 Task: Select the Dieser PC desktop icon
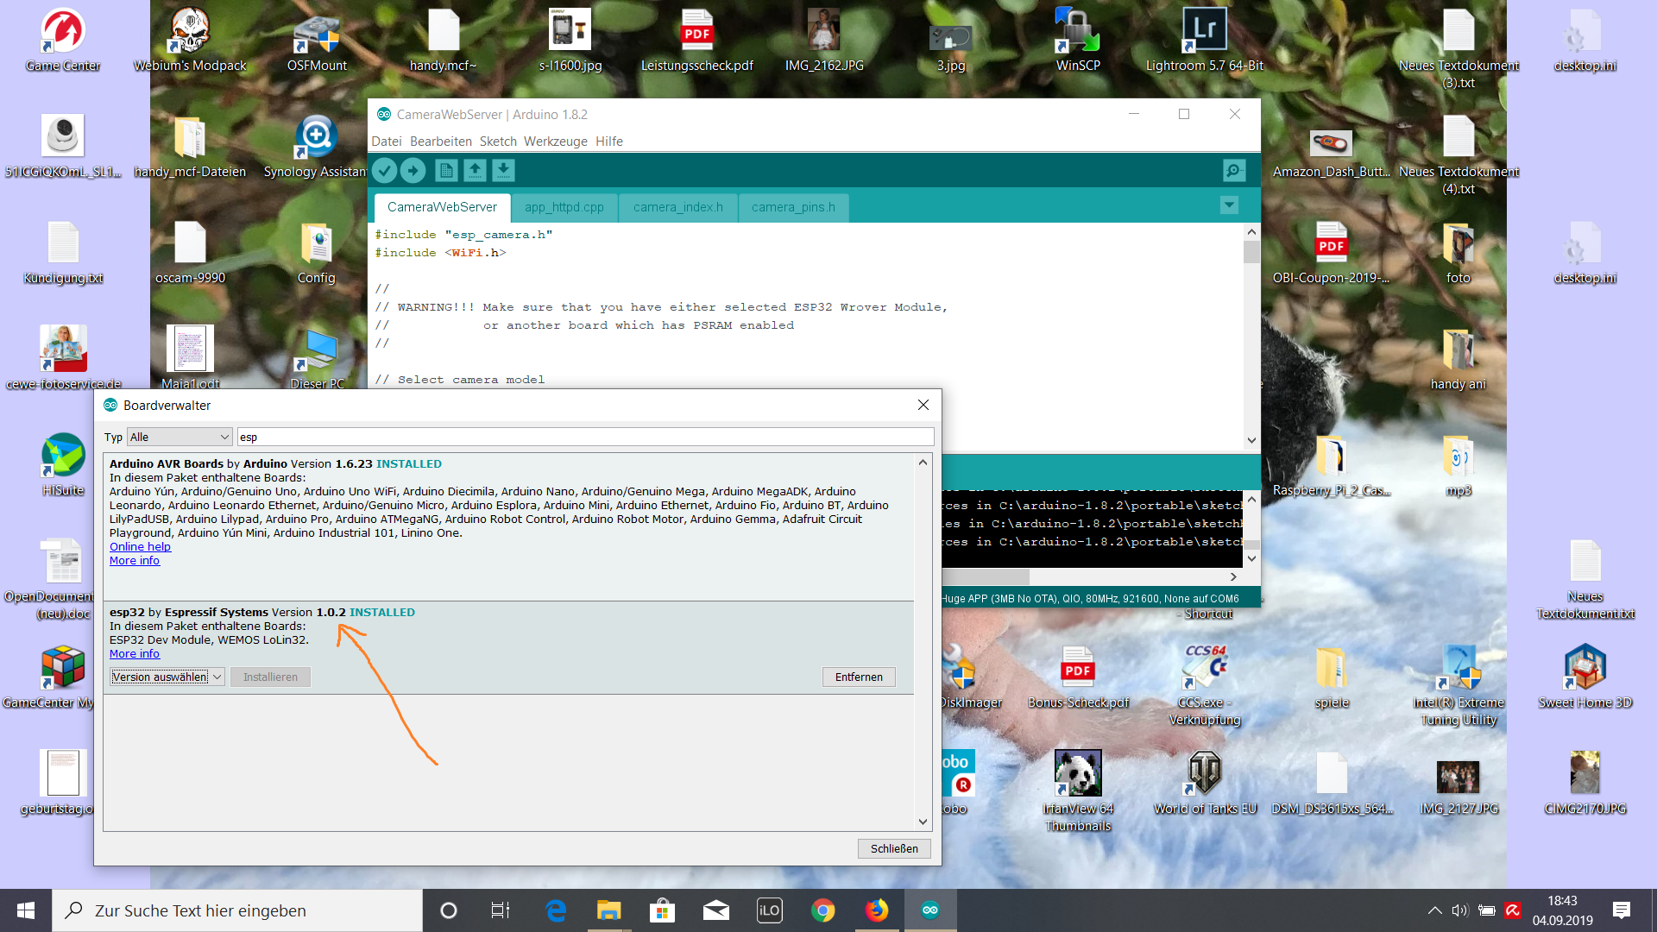pyautogui.click(x=317, y=358)
